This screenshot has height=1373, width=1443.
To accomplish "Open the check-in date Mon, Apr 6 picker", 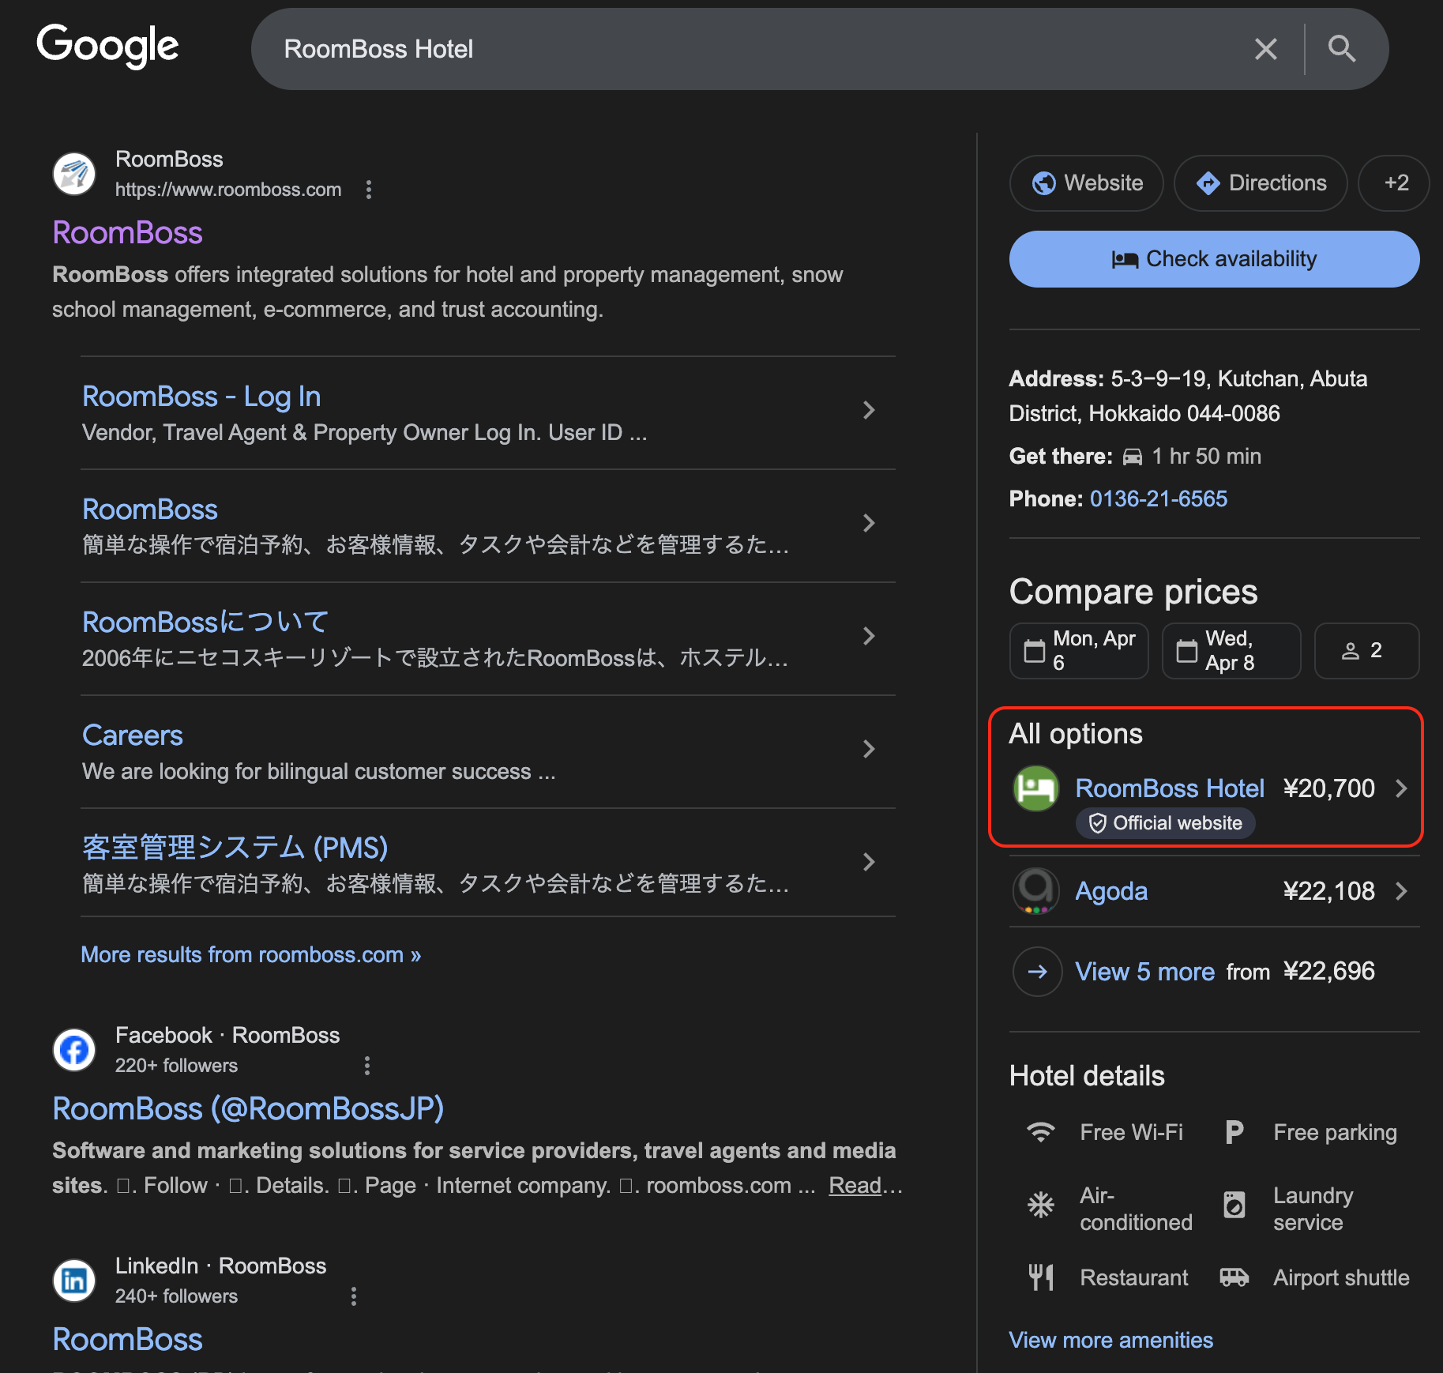I will (x=1079, y=651).
